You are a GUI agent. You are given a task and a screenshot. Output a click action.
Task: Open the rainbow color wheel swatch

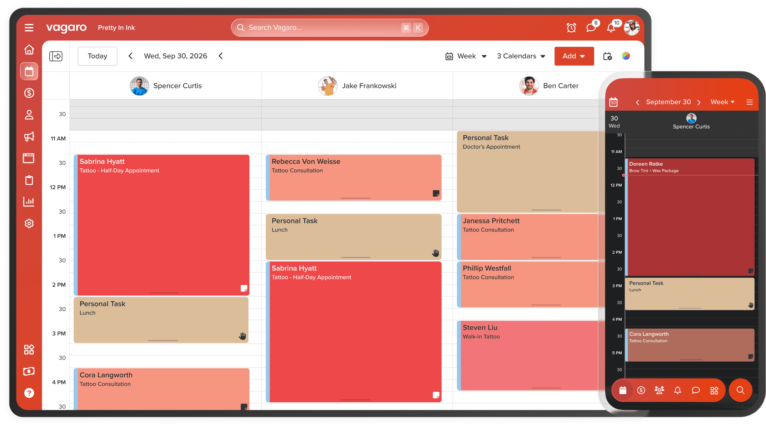click(x=626, y=56)
